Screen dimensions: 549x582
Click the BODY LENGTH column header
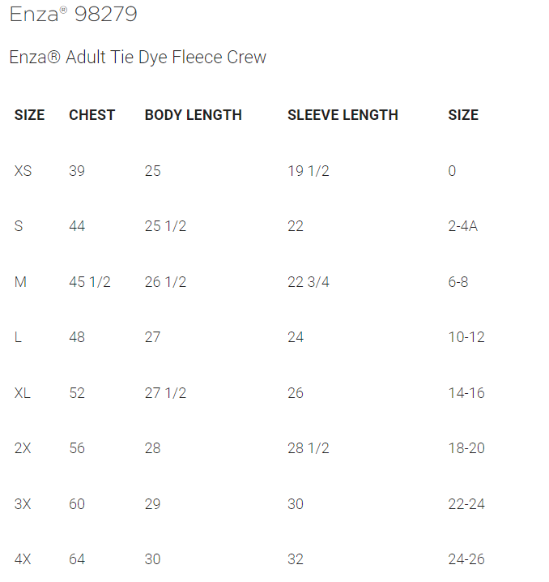point(193,115)
